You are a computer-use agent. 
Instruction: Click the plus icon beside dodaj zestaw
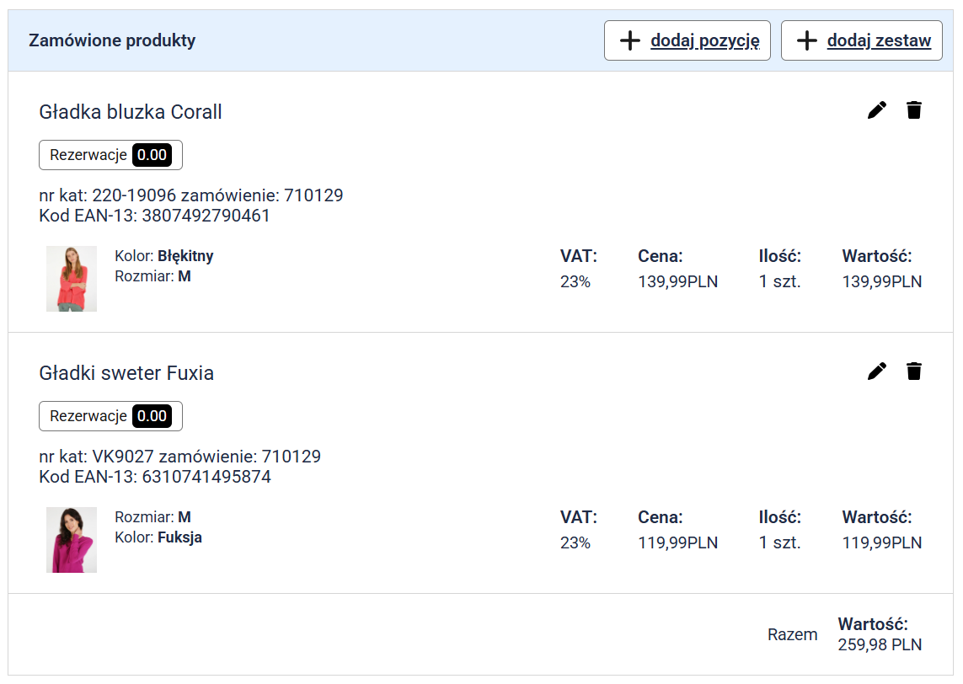807,40
